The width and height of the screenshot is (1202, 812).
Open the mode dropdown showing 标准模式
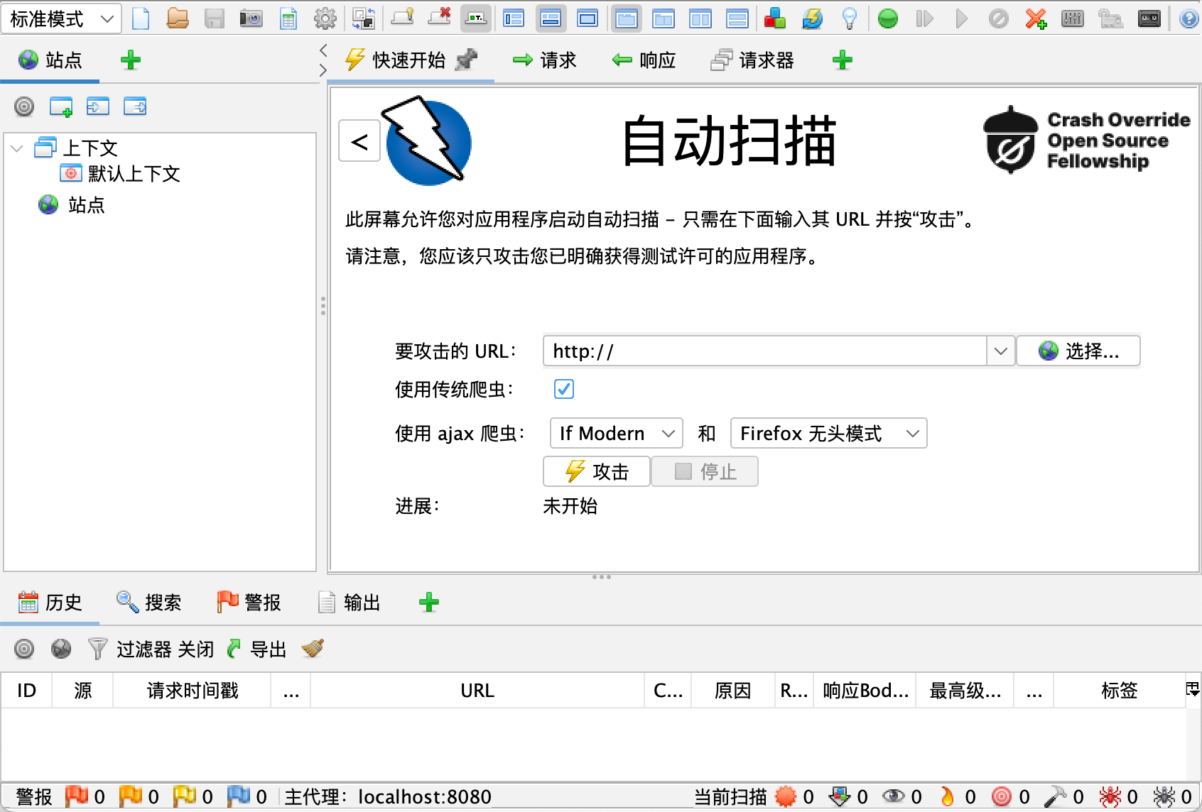point(61,18)
